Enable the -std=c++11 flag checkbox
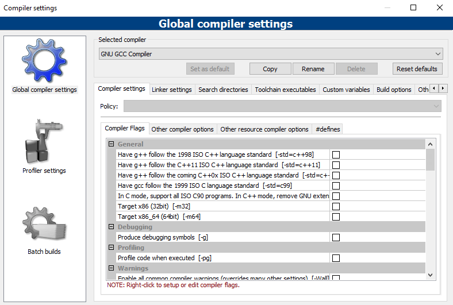 tap(336, 165)
